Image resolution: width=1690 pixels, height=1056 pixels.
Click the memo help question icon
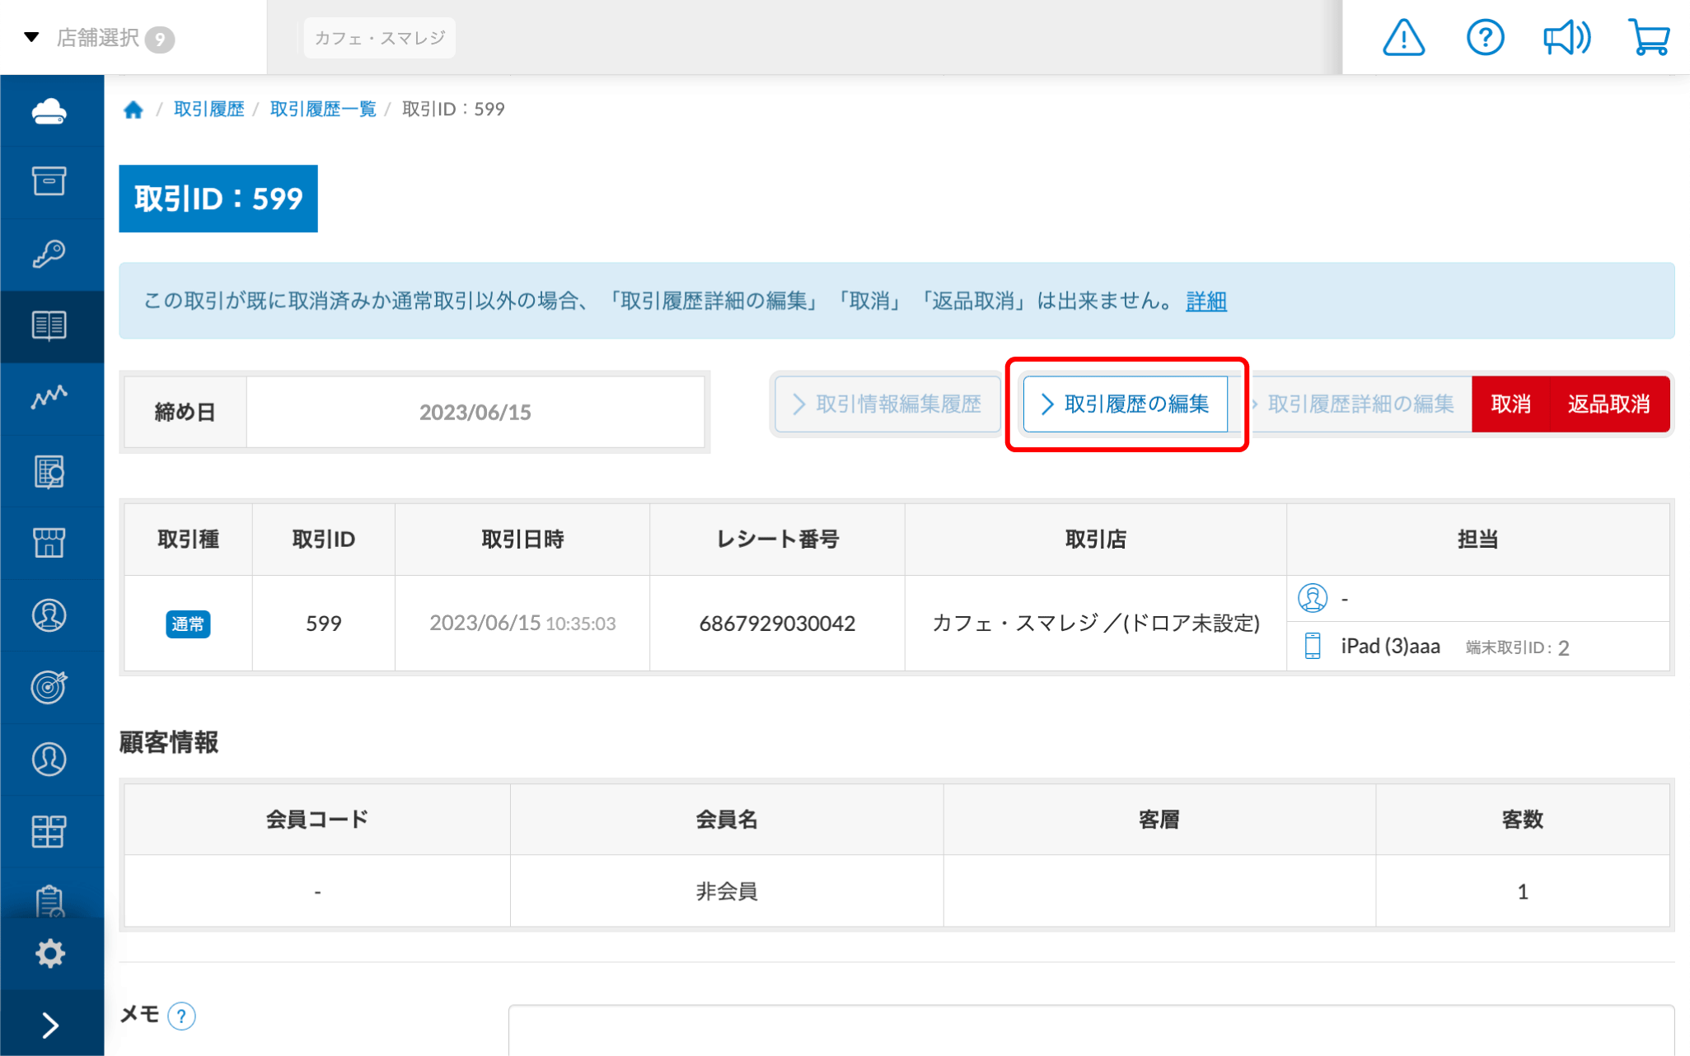point(181,1016)
